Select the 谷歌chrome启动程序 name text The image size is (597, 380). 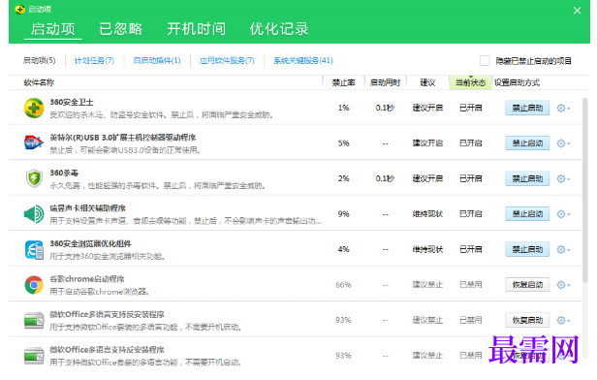coord(87,279)
